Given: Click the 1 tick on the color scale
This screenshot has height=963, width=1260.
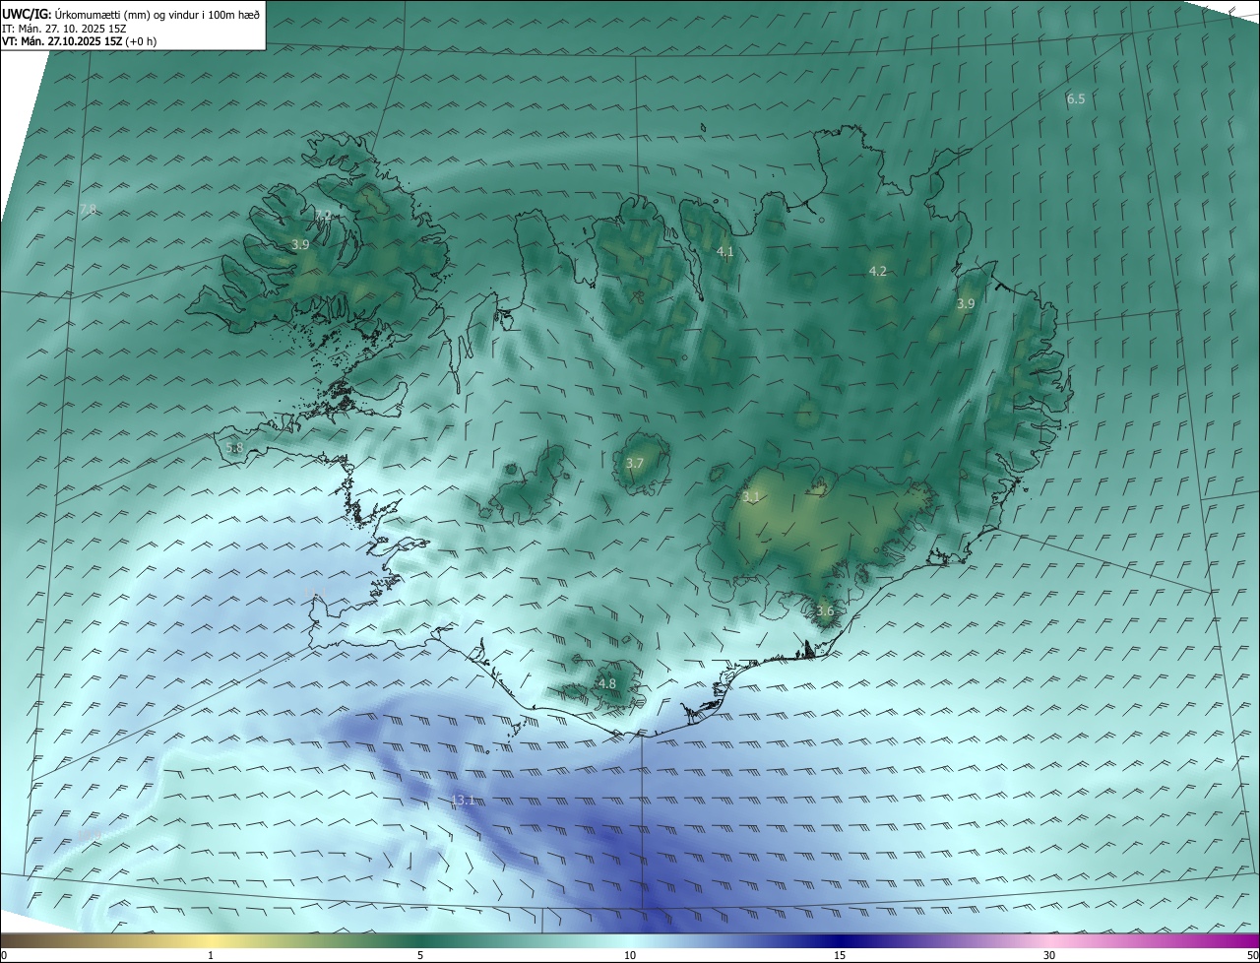Looking at the screenshot, I should point(211,955).
